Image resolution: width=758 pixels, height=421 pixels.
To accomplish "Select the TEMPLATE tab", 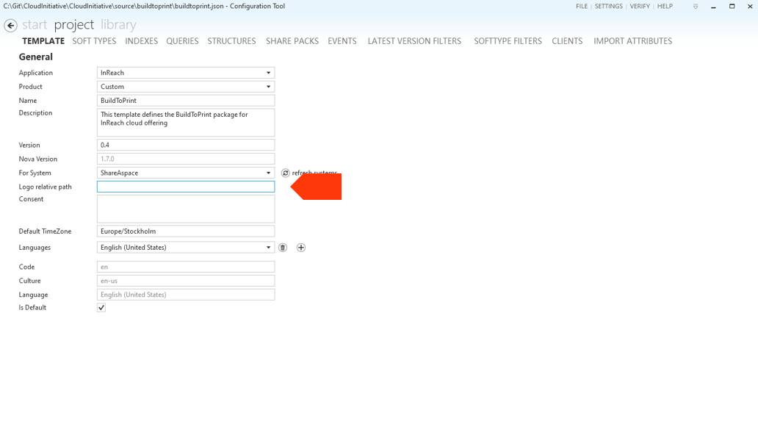I will (43, 41).
